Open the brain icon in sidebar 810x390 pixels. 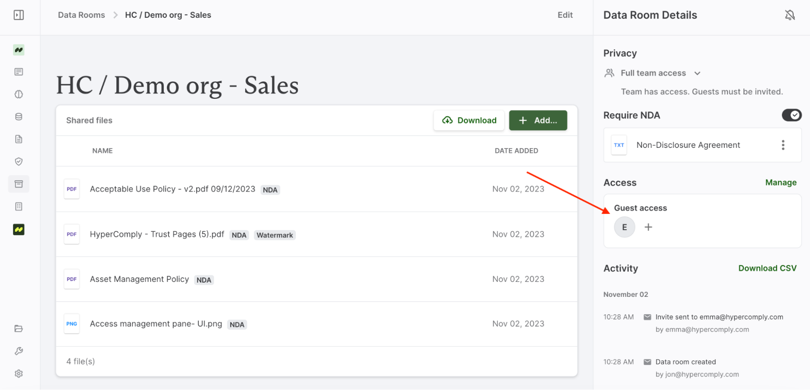point(19,94)
